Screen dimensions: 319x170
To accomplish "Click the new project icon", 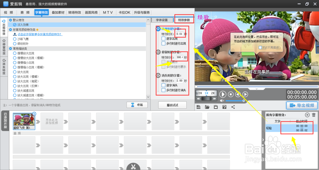I will [x=198, y=107].
